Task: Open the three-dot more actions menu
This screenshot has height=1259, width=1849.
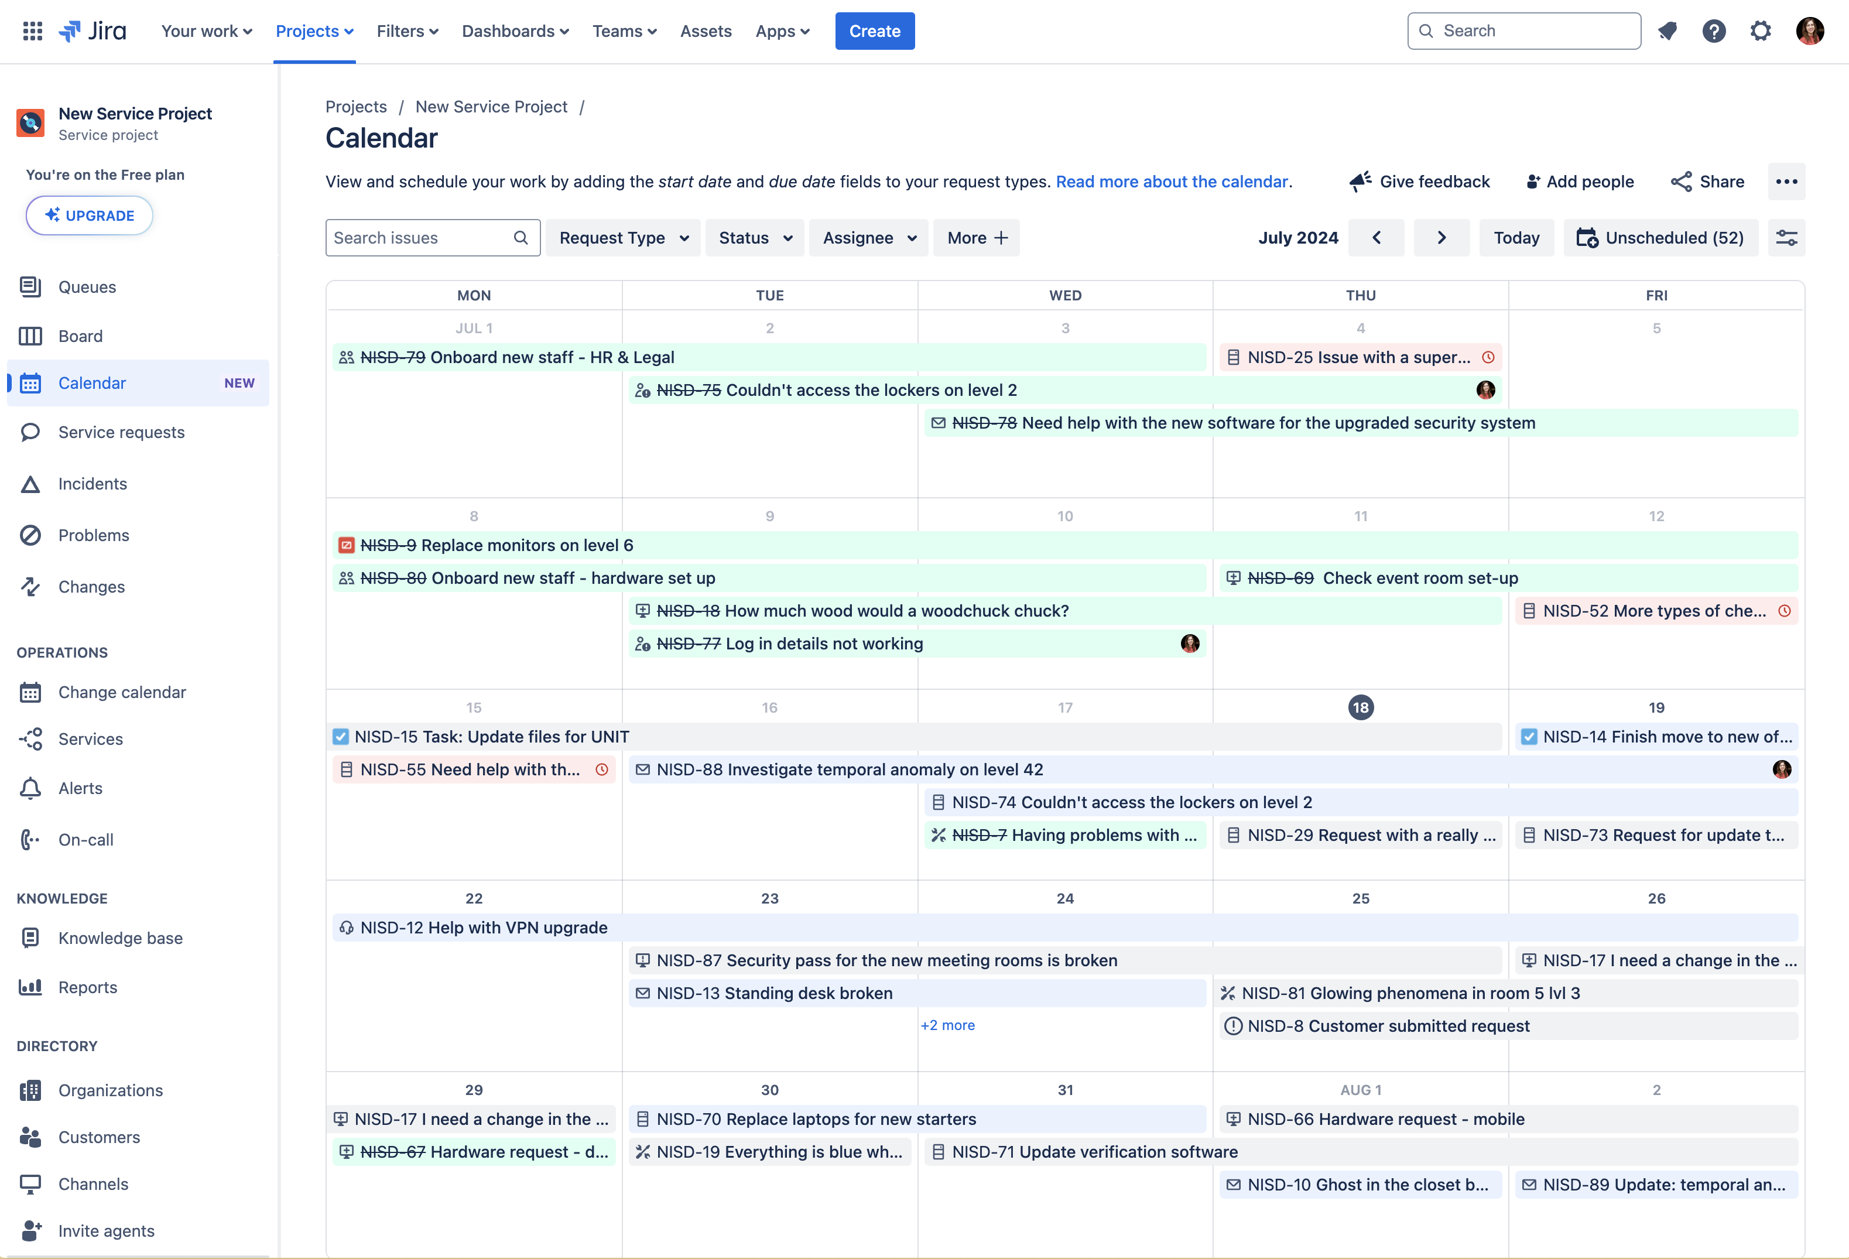Action: 1786,182
